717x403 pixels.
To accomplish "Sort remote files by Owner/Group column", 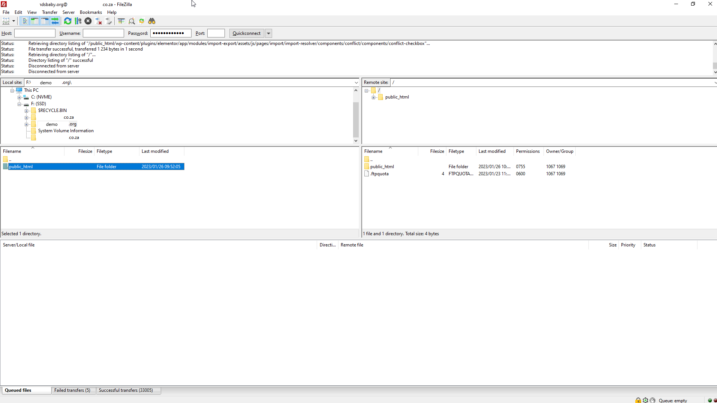I will [x=560, y=151].
